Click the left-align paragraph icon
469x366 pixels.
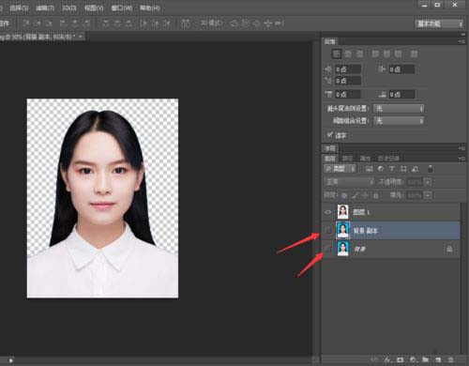[337, 53]
